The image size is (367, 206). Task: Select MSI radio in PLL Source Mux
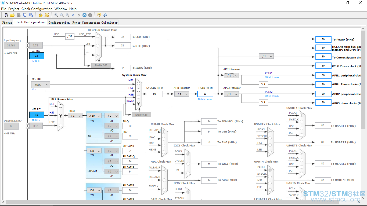coord(60,106)
